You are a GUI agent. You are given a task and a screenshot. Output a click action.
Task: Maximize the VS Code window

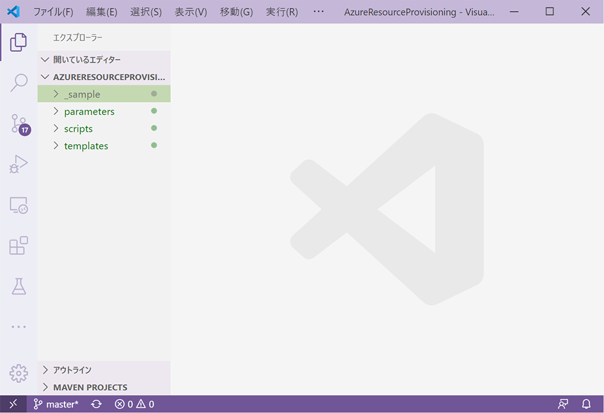click(x=550, y=11)
